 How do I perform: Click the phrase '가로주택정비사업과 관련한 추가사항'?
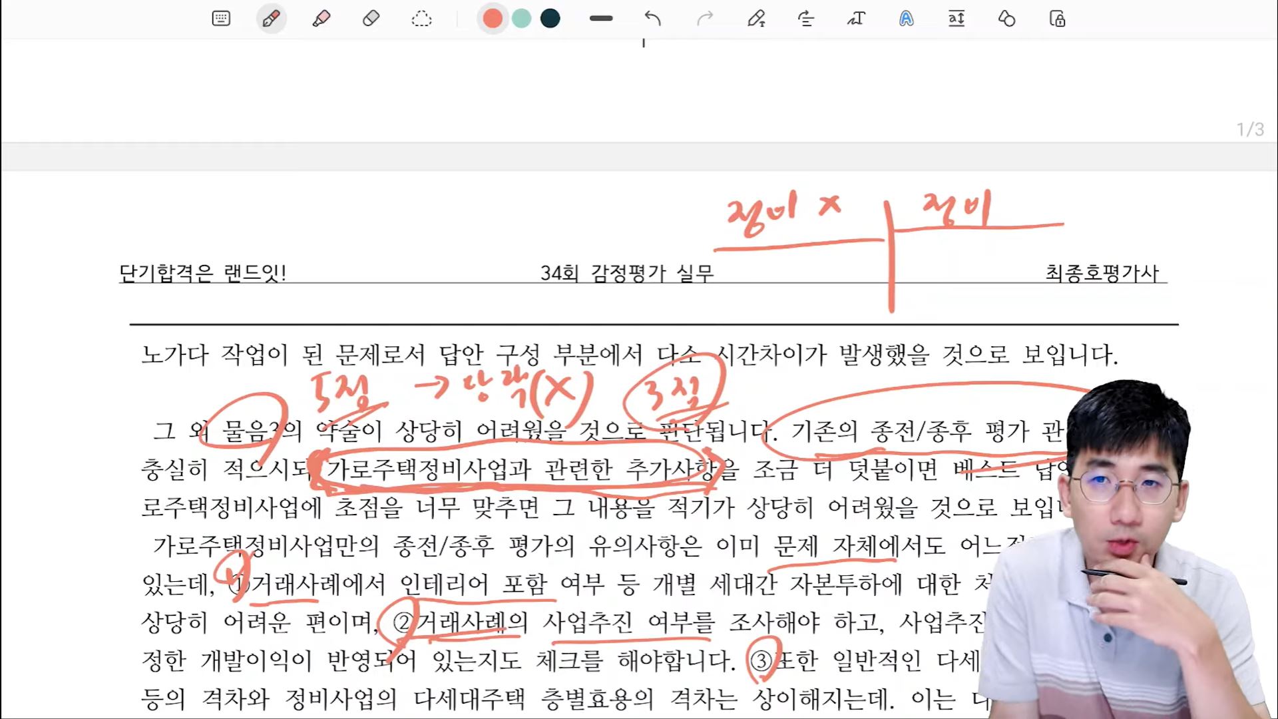[523, 469]
